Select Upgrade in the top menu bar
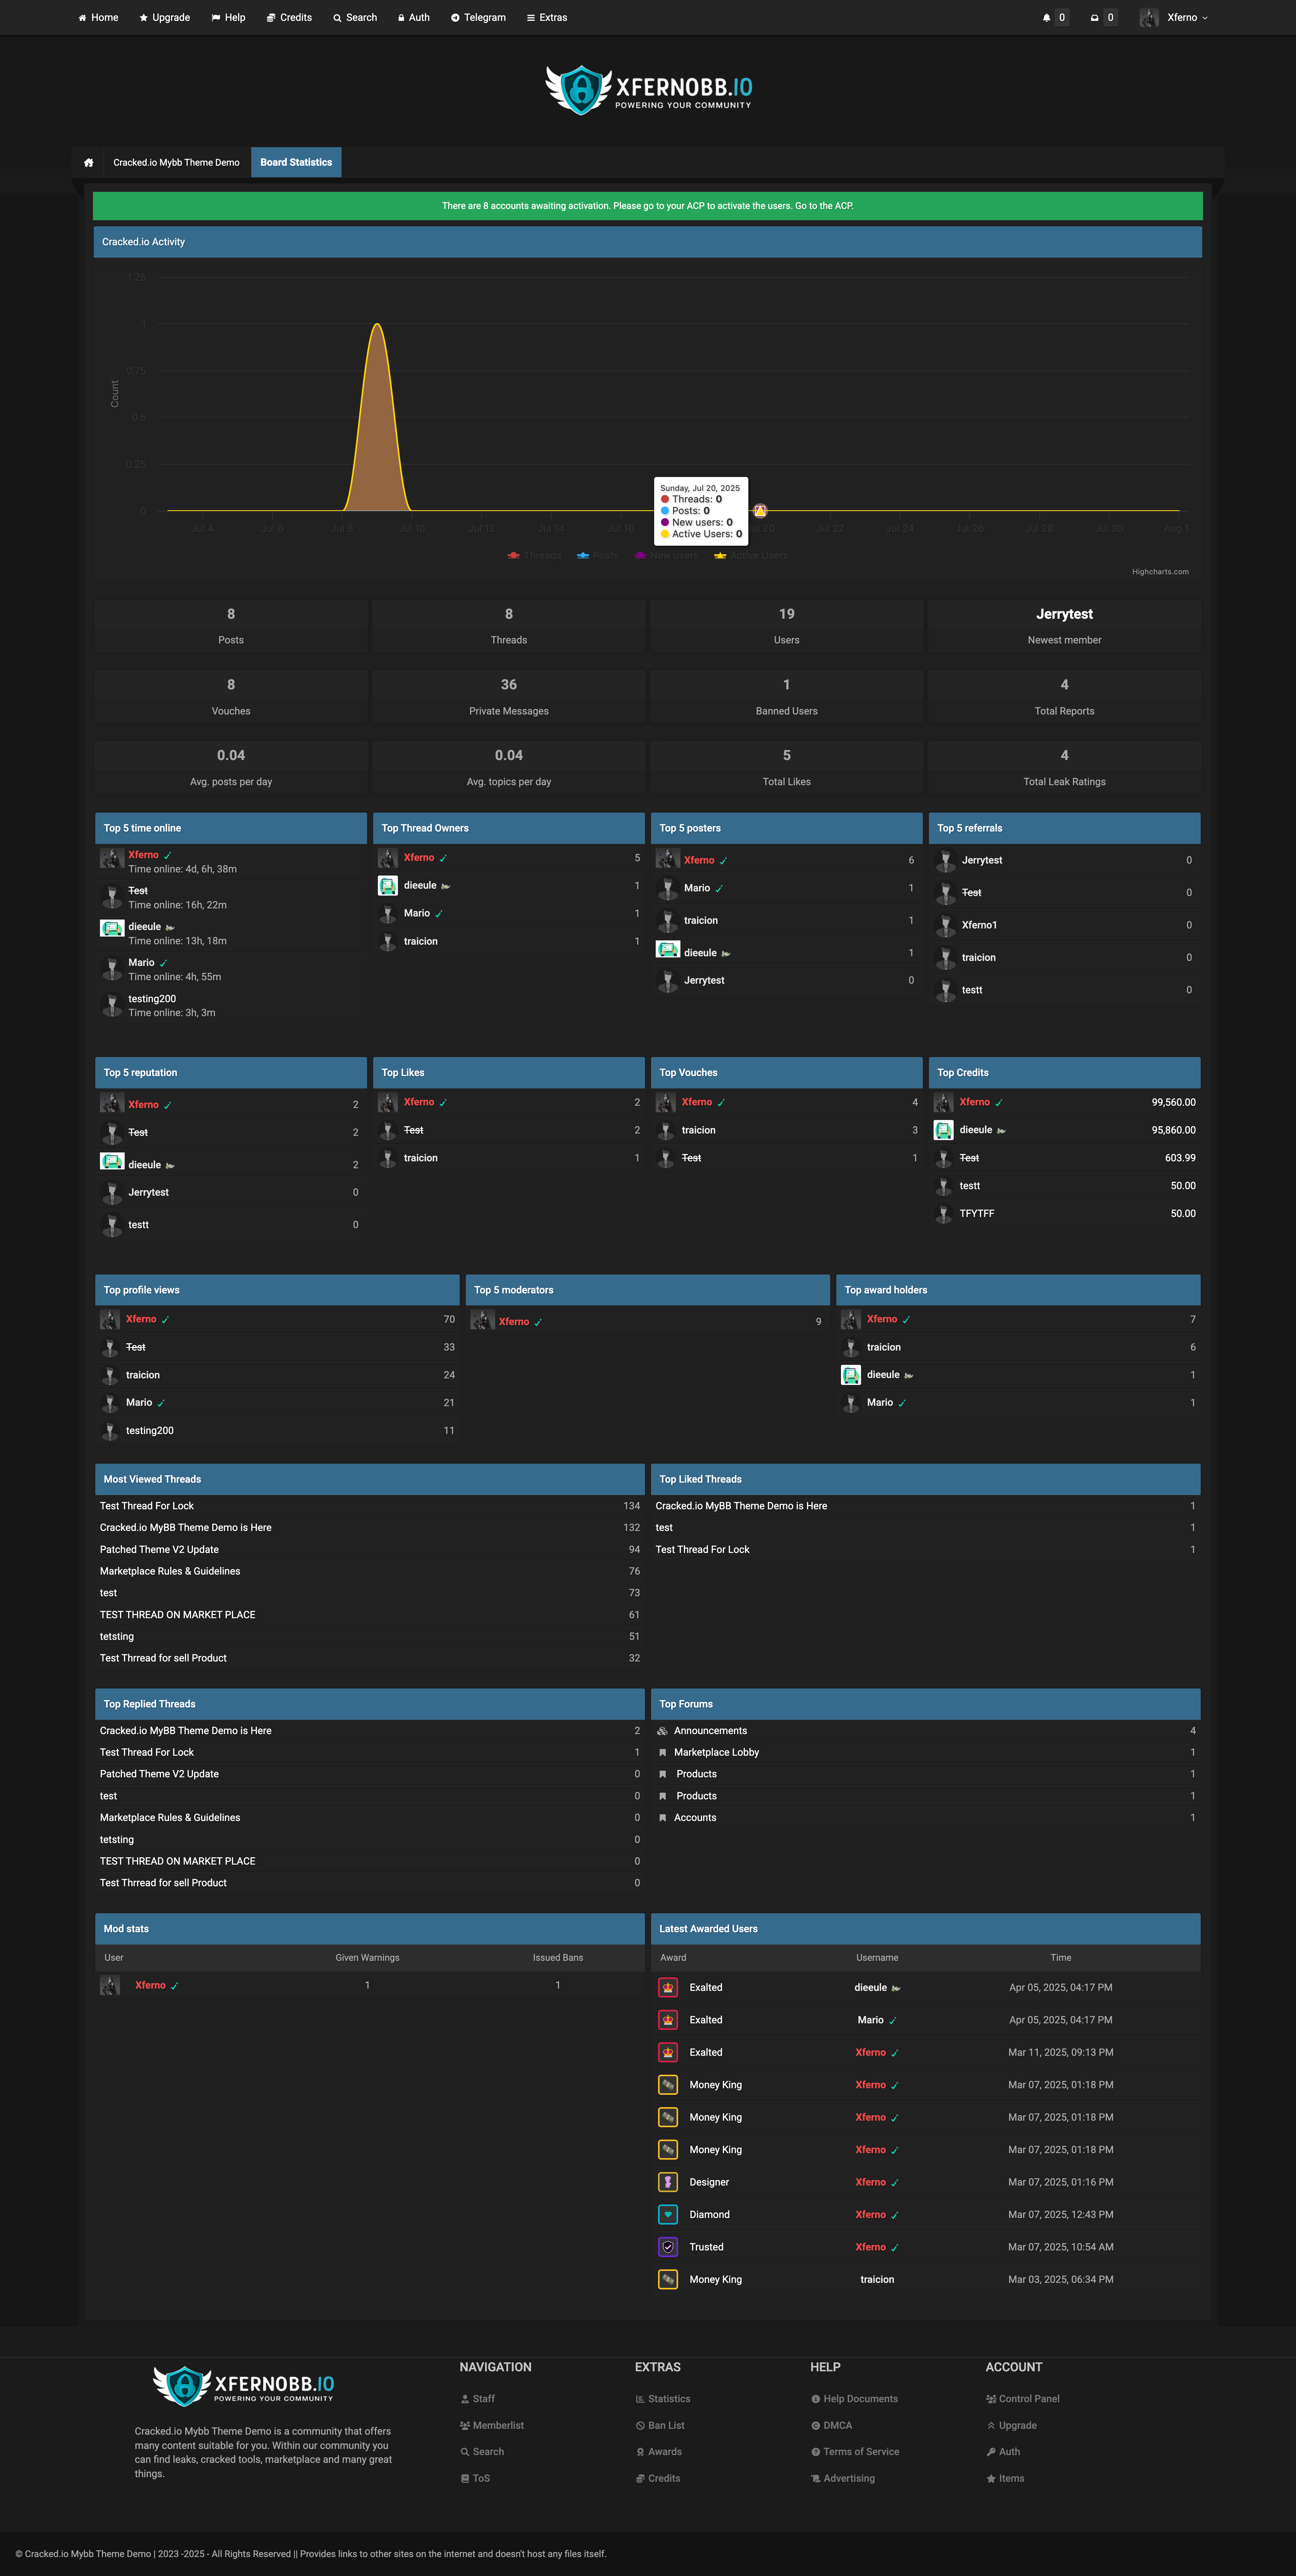 point(164,17)
